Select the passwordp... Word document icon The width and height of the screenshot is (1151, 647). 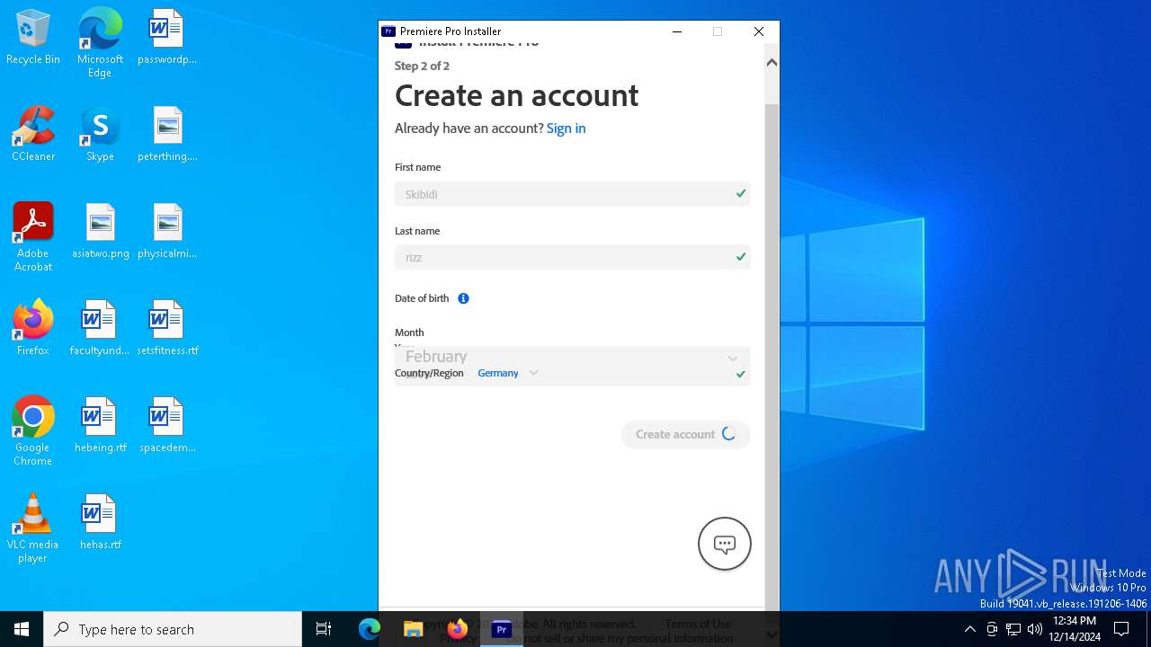(167, 38)
